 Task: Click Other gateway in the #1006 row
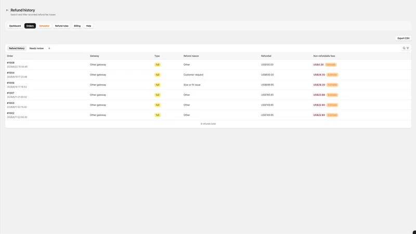click(98, 85)
